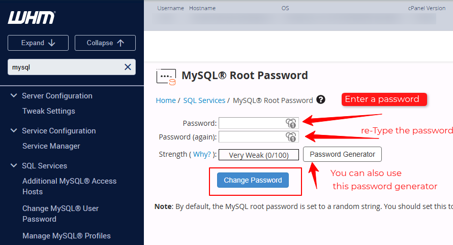Collapse all sidebar menu sections
The height and width of the screenshot is (245, 453).
pyautogui.click(x=105, y=43)
